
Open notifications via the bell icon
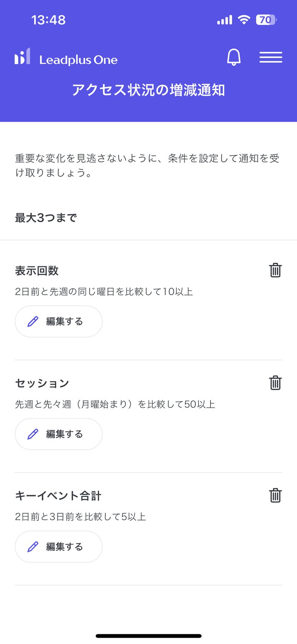[234, 57]
